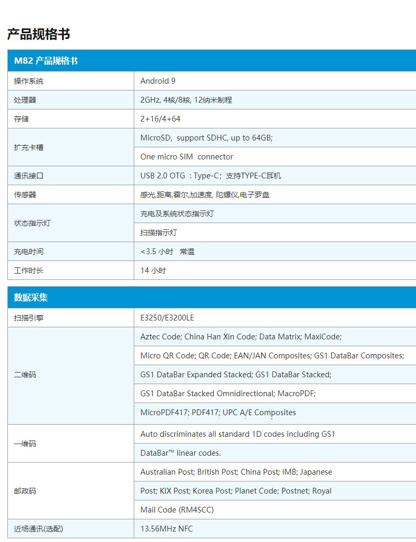Select the MicroSD, support SDHC, up to 64GB text
The height and width of the screenshot is (542, 416).
point(206,138)
